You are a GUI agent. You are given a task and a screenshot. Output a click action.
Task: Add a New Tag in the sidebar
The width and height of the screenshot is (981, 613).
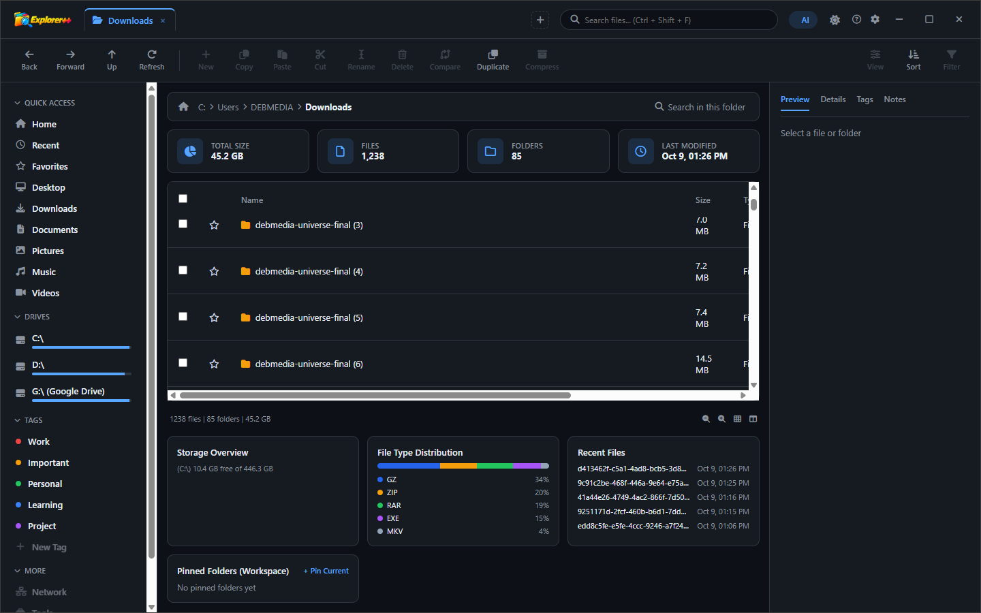pyautogui.click(x=42, y=547)
